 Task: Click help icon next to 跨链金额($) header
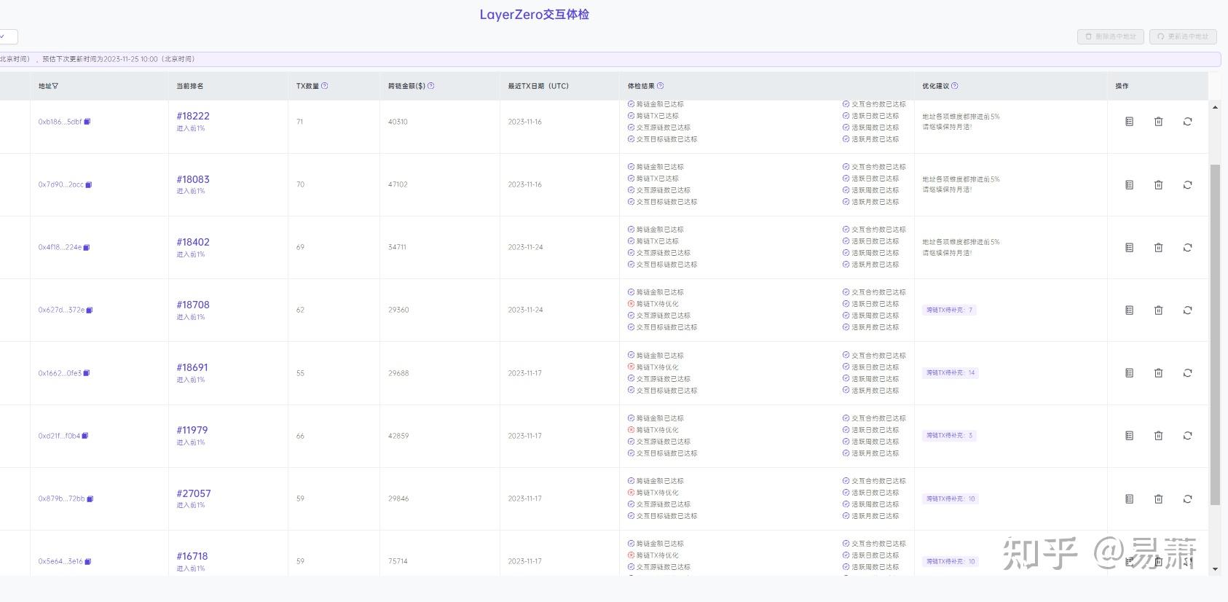(x=431, y=86)
